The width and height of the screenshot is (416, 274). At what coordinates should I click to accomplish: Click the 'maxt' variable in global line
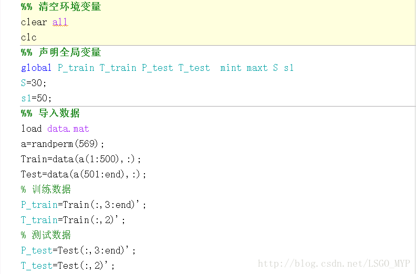(257, 68)
